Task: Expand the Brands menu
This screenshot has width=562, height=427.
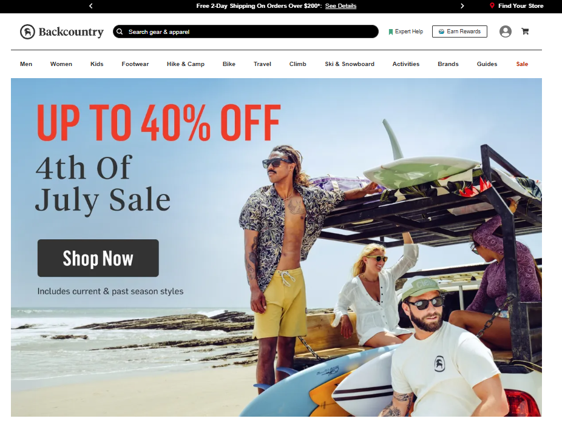Action: (448, 64)
